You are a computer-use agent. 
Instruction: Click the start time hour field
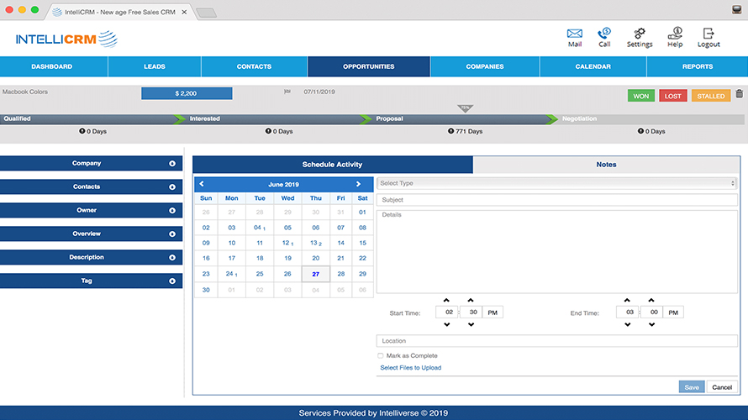pyautogui.click(x=447, y=312)
